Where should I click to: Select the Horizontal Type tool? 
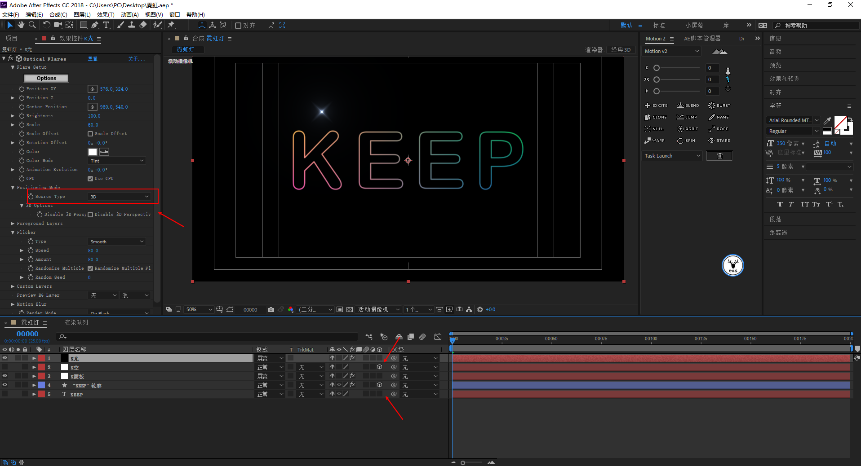(106, 25)
